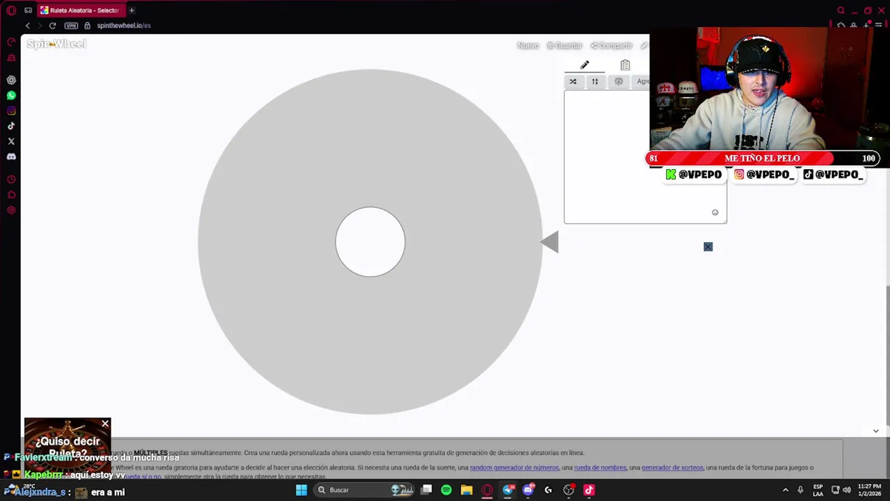Switch to the pencil edit entries tab
The width and height of the screenshot is (890, 501).
point(585,65)
